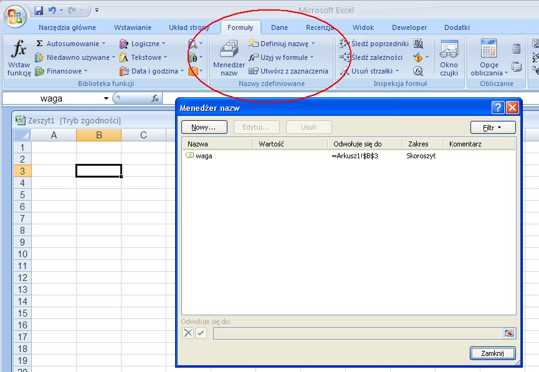Select column A header in the worksheet
The image size is (539, 372).
click(x=54, y=135)
